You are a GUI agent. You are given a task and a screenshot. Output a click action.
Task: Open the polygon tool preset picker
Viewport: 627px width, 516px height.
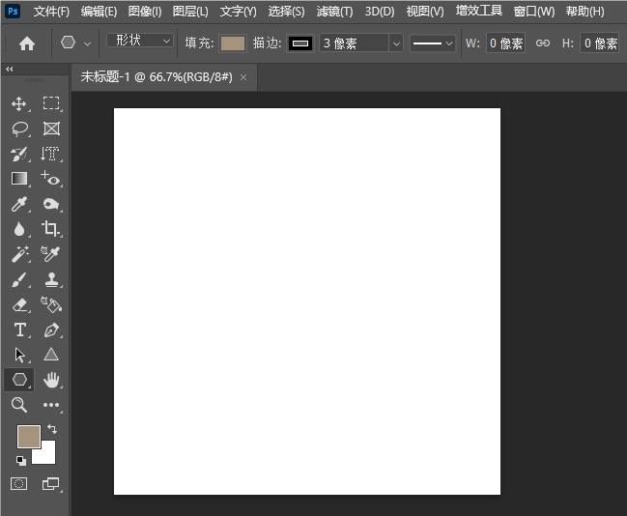point(87,43)
